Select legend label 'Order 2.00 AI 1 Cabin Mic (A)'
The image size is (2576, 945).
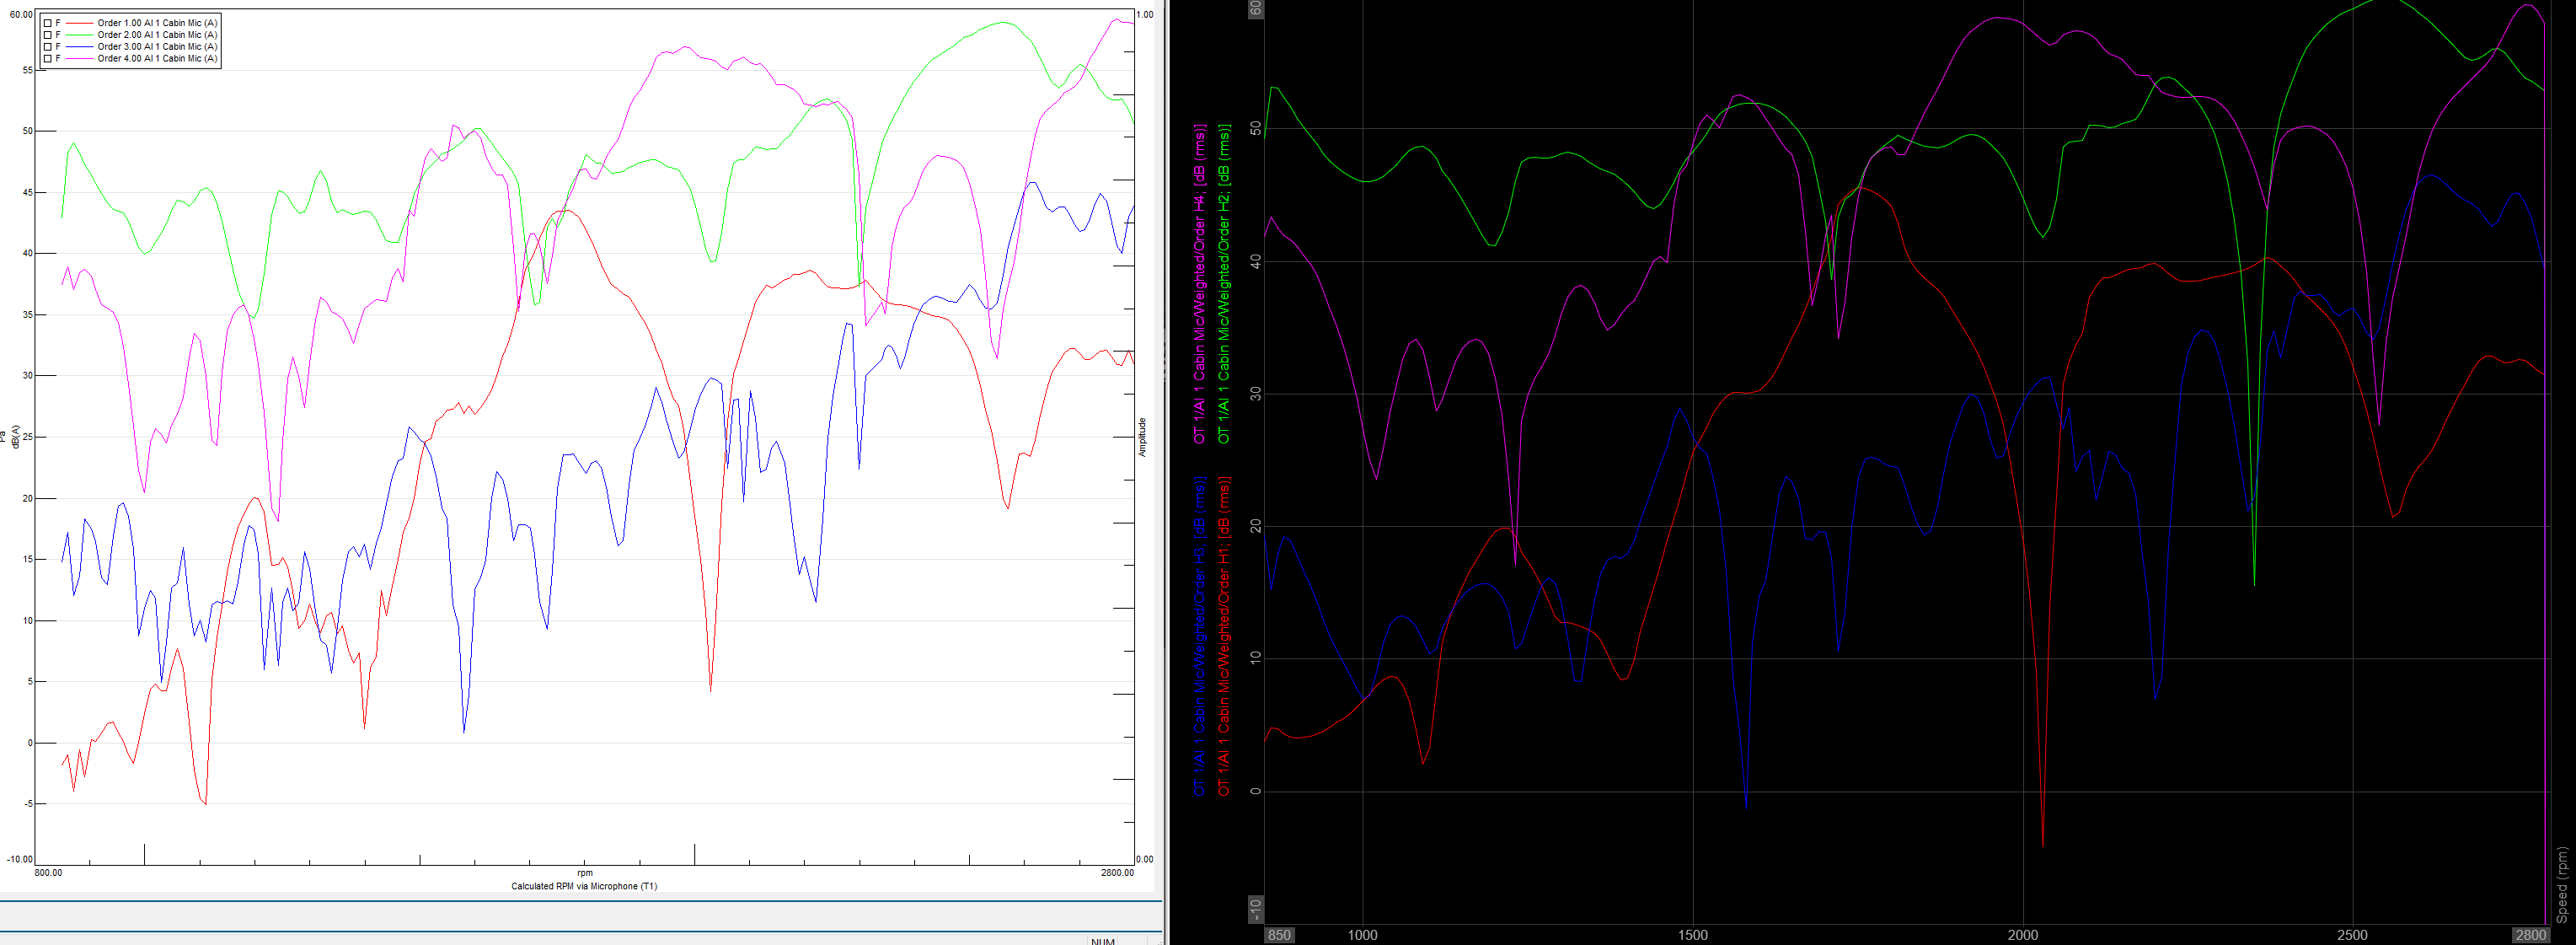point(157,35)
